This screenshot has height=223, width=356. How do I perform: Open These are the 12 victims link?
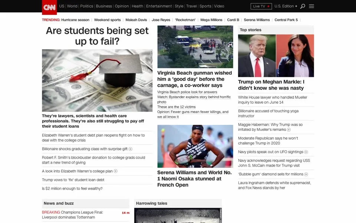click(177, 107)
